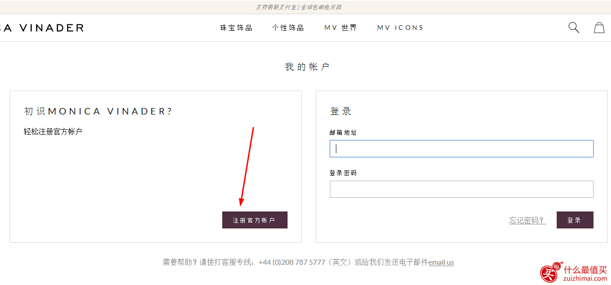This screenshot has height=285, width=611.
Task: Click the 注册官方帐户 button
Action: [x=255, y=220]
